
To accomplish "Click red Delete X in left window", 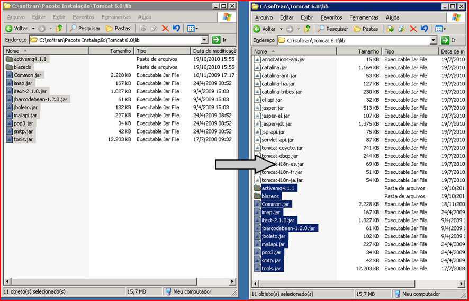I will 165,29.
